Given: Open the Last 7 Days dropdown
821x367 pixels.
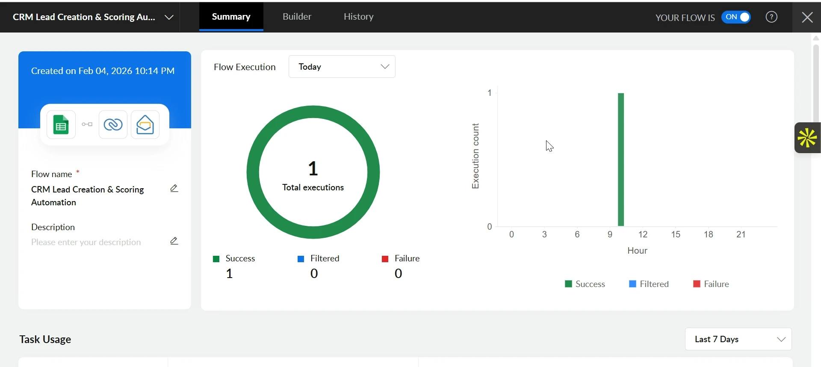Looking at the screenshot, I should [738, 339].
